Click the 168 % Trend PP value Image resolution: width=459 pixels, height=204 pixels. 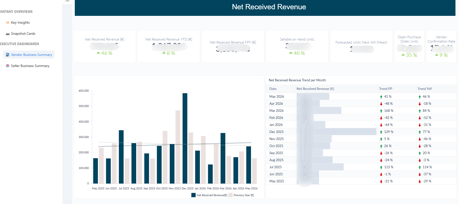[x=389, y=111]
